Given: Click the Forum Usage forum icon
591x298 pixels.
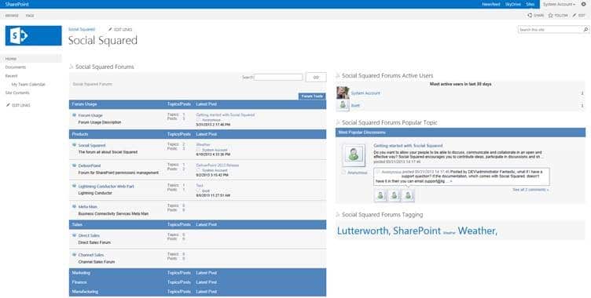Looking at the screenshot, I should [74, 115].
